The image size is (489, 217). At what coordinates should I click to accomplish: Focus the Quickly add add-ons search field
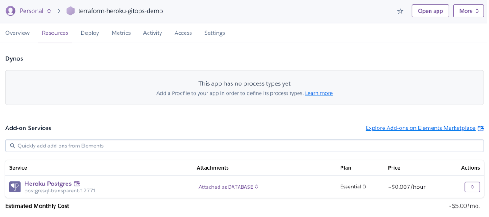(244, 146)
